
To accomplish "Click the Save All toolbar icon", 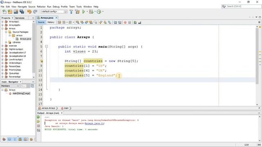I will point(22,12).
